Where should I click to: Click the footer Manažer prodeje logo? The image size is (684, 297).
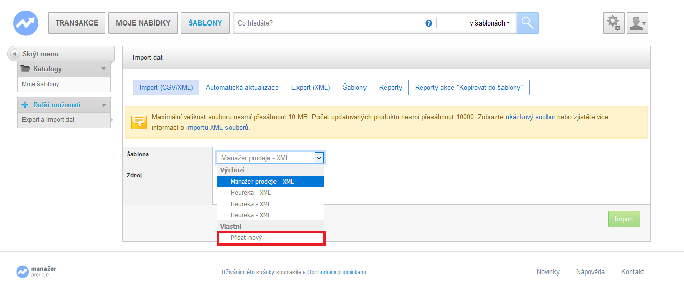click(36, 271)
